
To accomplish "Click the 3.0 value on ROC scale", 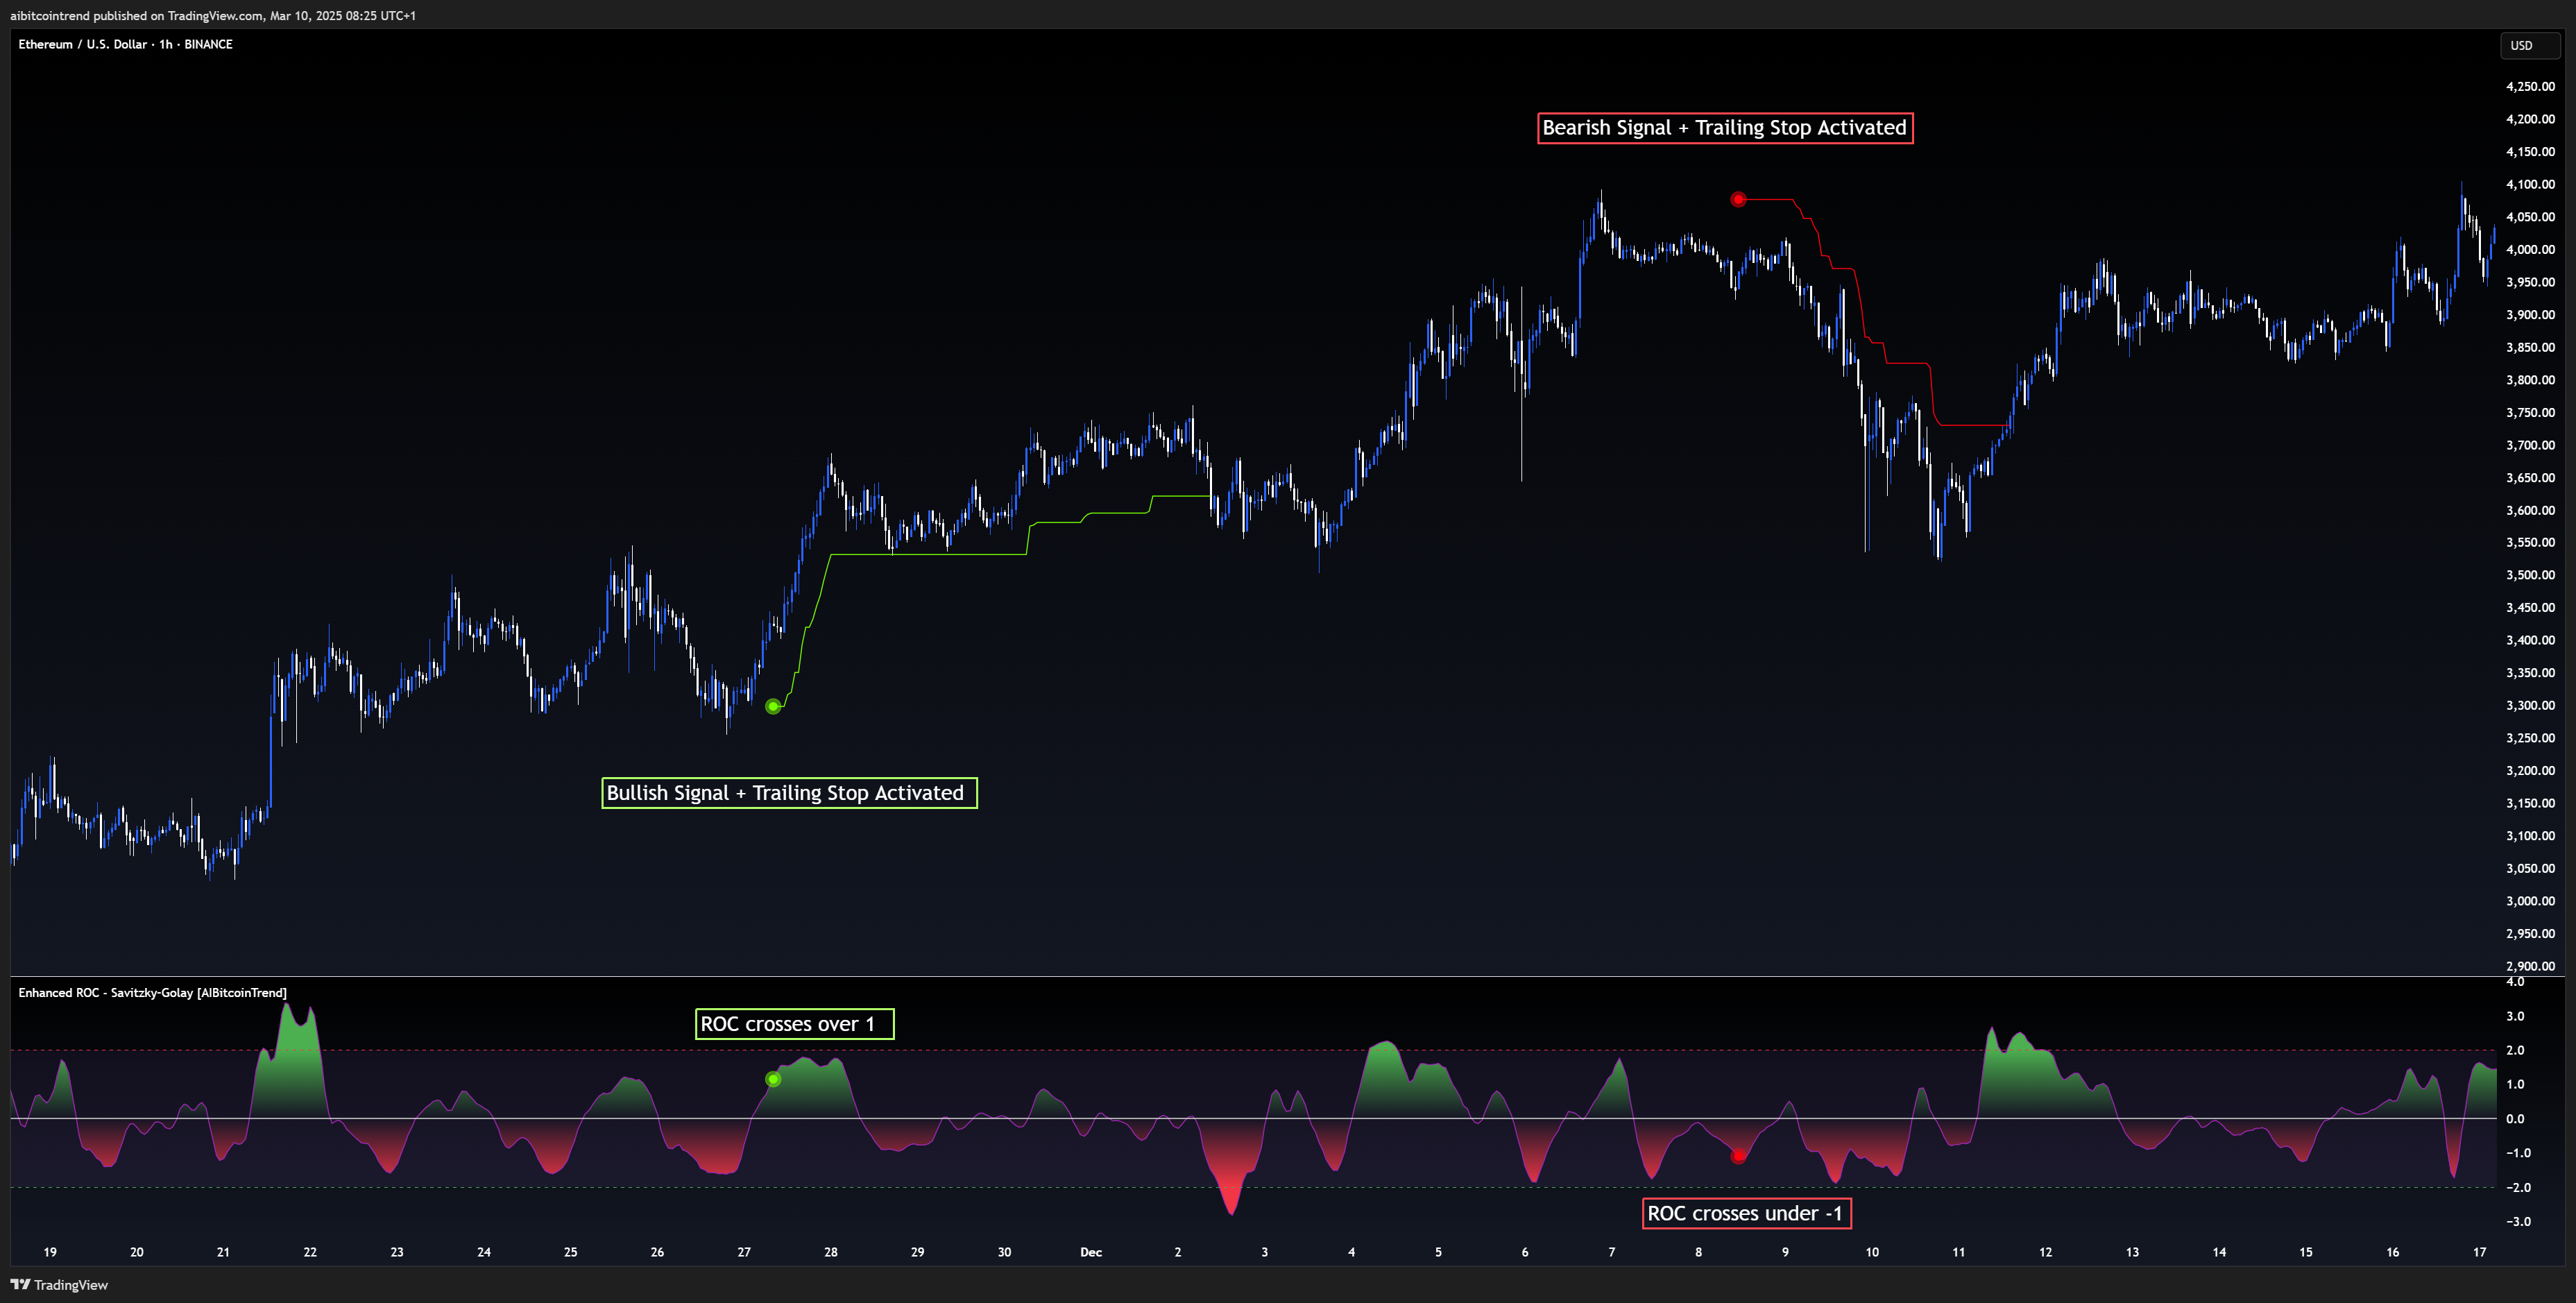I will click(x=2515, y=1016).
